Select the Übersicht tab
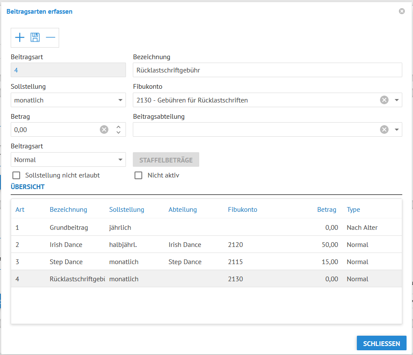 click(x=28, y=187)
